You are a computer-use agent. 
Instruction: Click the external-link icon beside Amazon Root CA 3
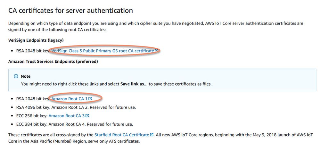[87, 116]
